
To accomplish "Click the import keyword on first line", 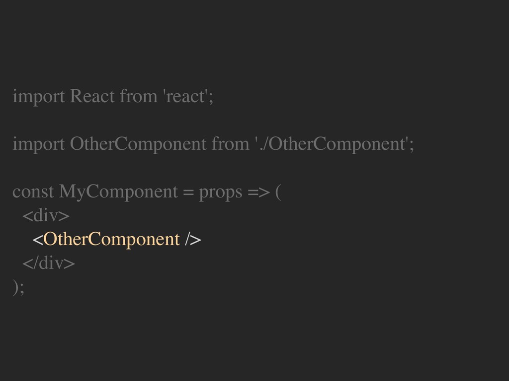I will [x=39, y=97].
